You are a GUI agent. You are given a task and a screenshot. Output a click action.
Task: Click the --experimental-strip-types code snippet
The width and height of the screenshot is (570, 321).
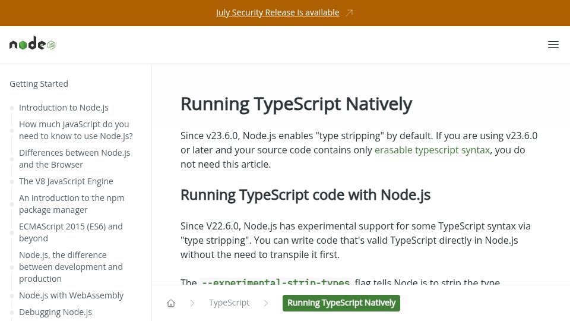[x=275, y=282]
